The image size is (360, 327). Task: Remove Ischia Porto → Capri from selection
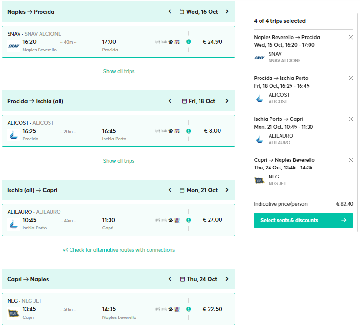(350, 119)
